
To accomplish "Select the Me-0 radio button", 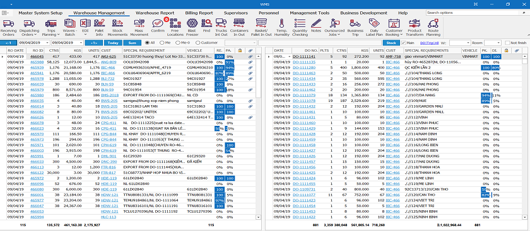I will pos(177,43).
